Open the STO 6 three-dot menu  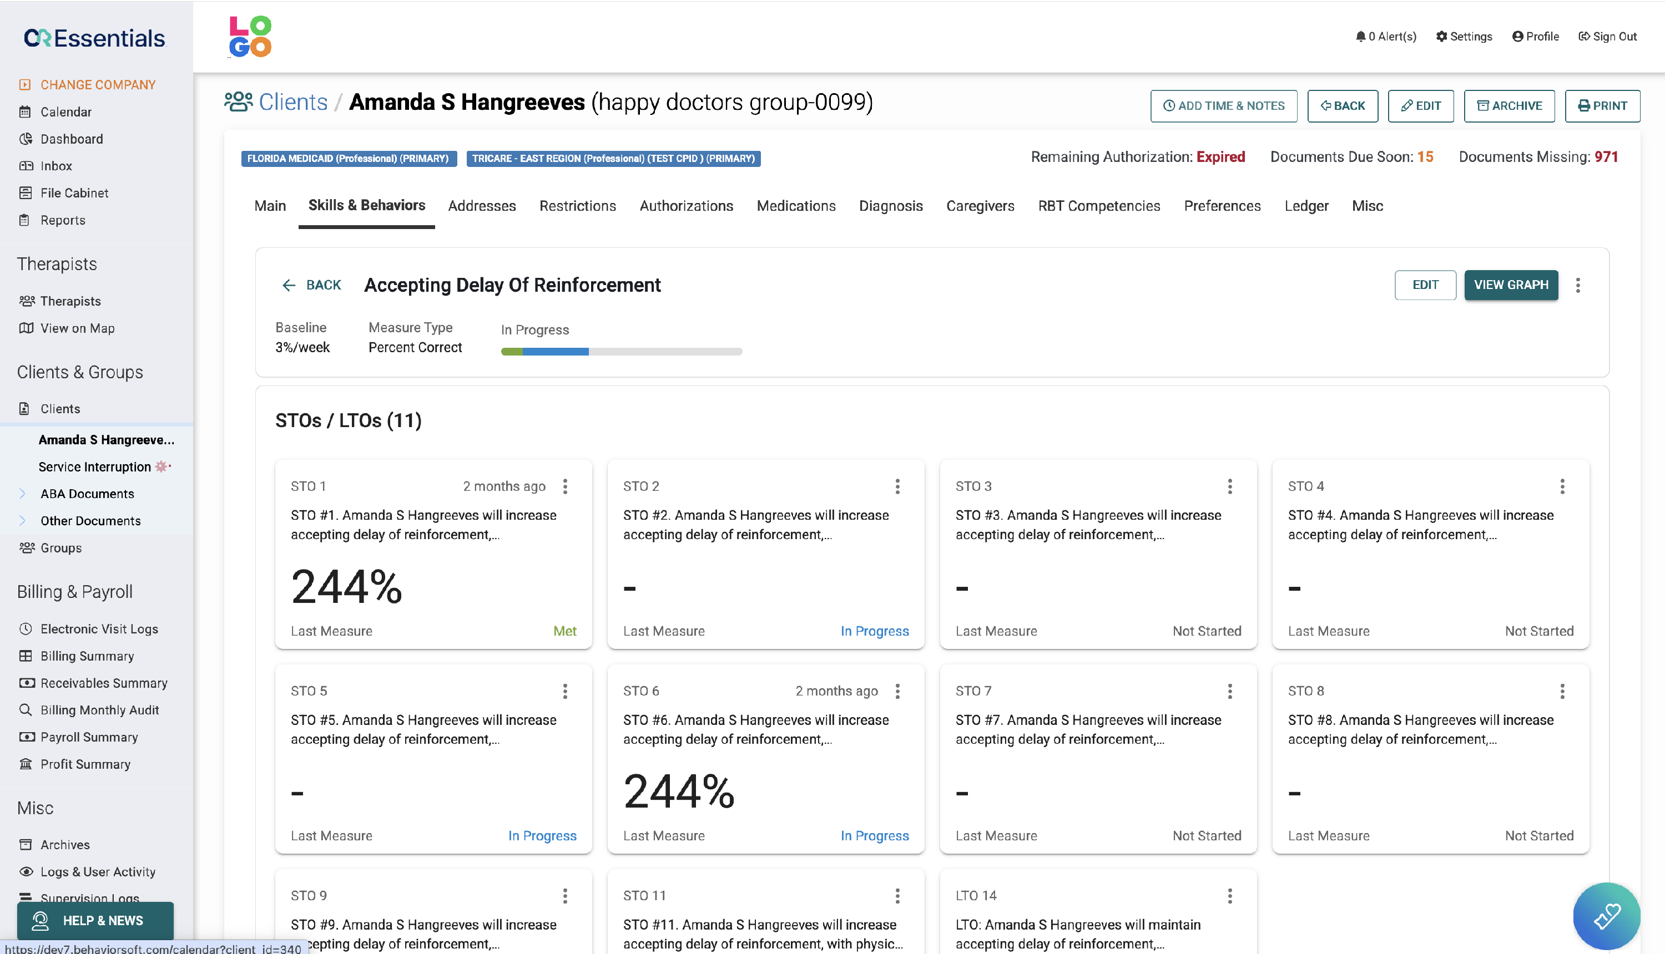click(897, 691)
